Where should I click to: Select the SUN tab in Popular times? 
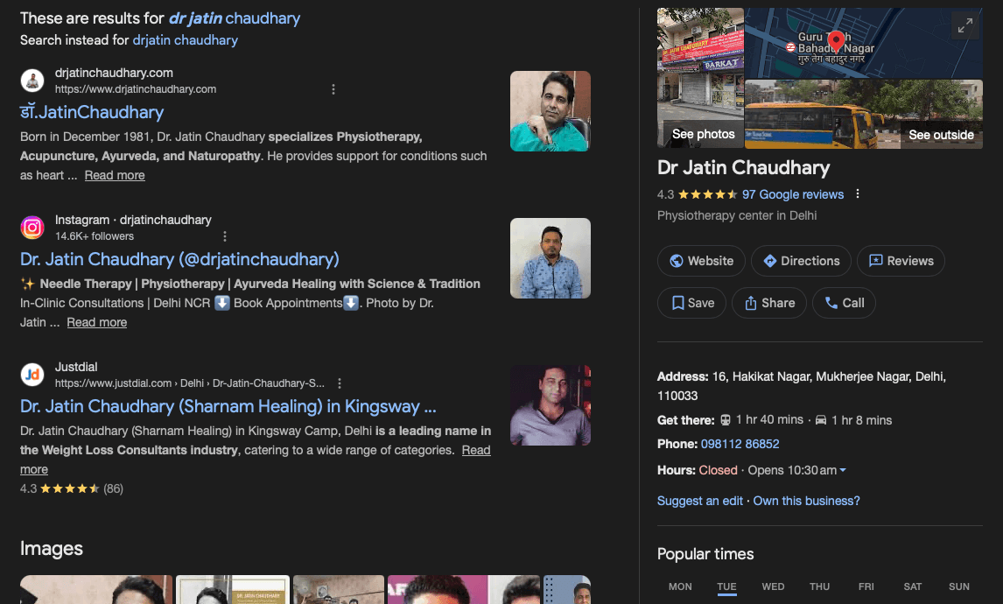[959, 586]
